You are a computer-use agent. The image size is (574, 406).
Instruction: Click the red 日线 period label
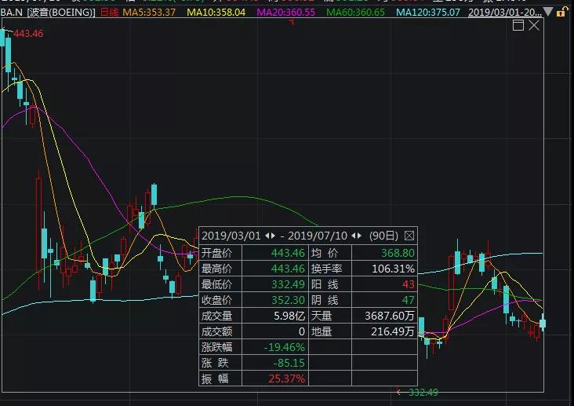click(110, 12)
